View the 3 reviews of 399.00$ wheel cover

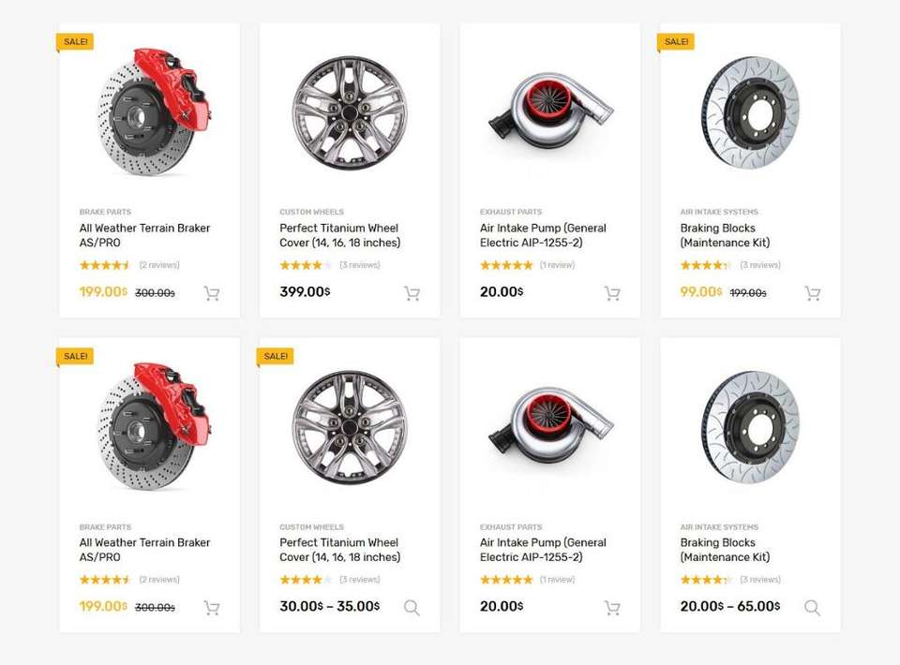click(360, 265)
